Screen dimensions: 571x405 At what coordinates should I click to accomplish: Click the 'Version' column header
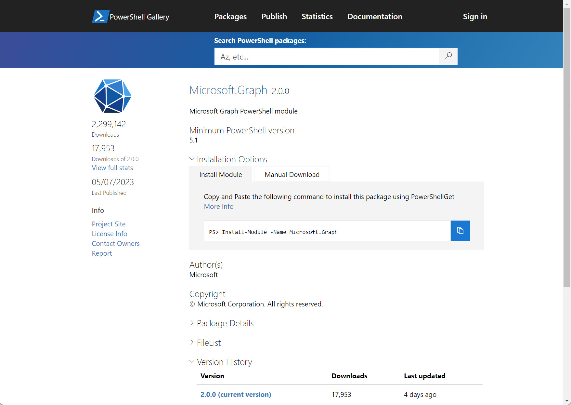(212, 376)
